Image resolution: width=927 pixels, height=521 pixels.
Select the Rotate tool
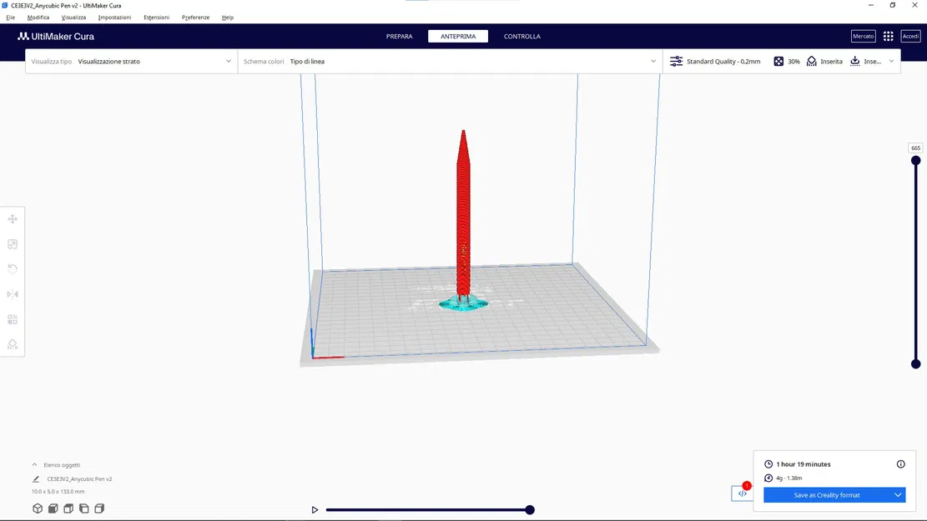coord(13,268)
